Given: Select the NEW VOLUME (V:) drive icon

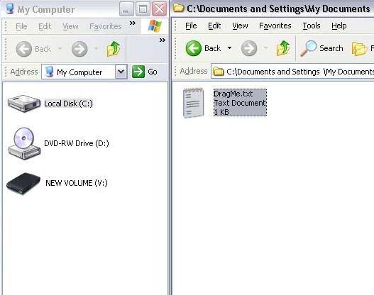Looking at the screenshot, I should [23, 183].
